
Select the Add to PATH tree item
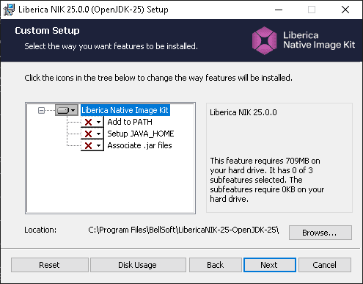click(x=130, y=122)
